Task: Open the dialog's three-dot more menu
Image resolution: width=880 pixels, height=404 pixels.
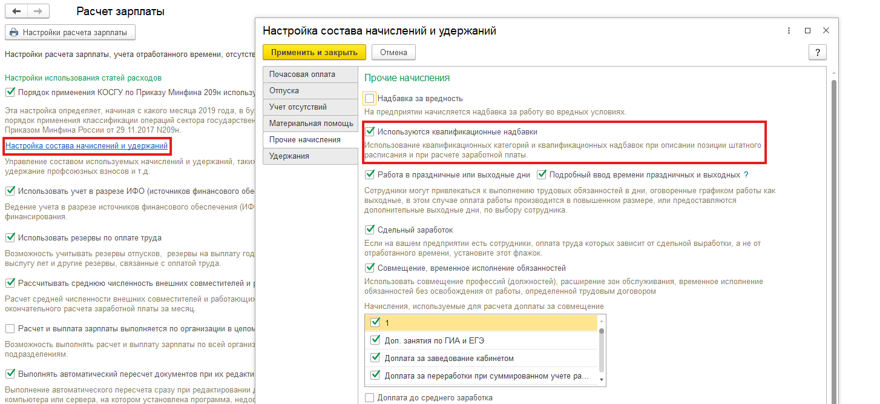Action: pos(789,30)
